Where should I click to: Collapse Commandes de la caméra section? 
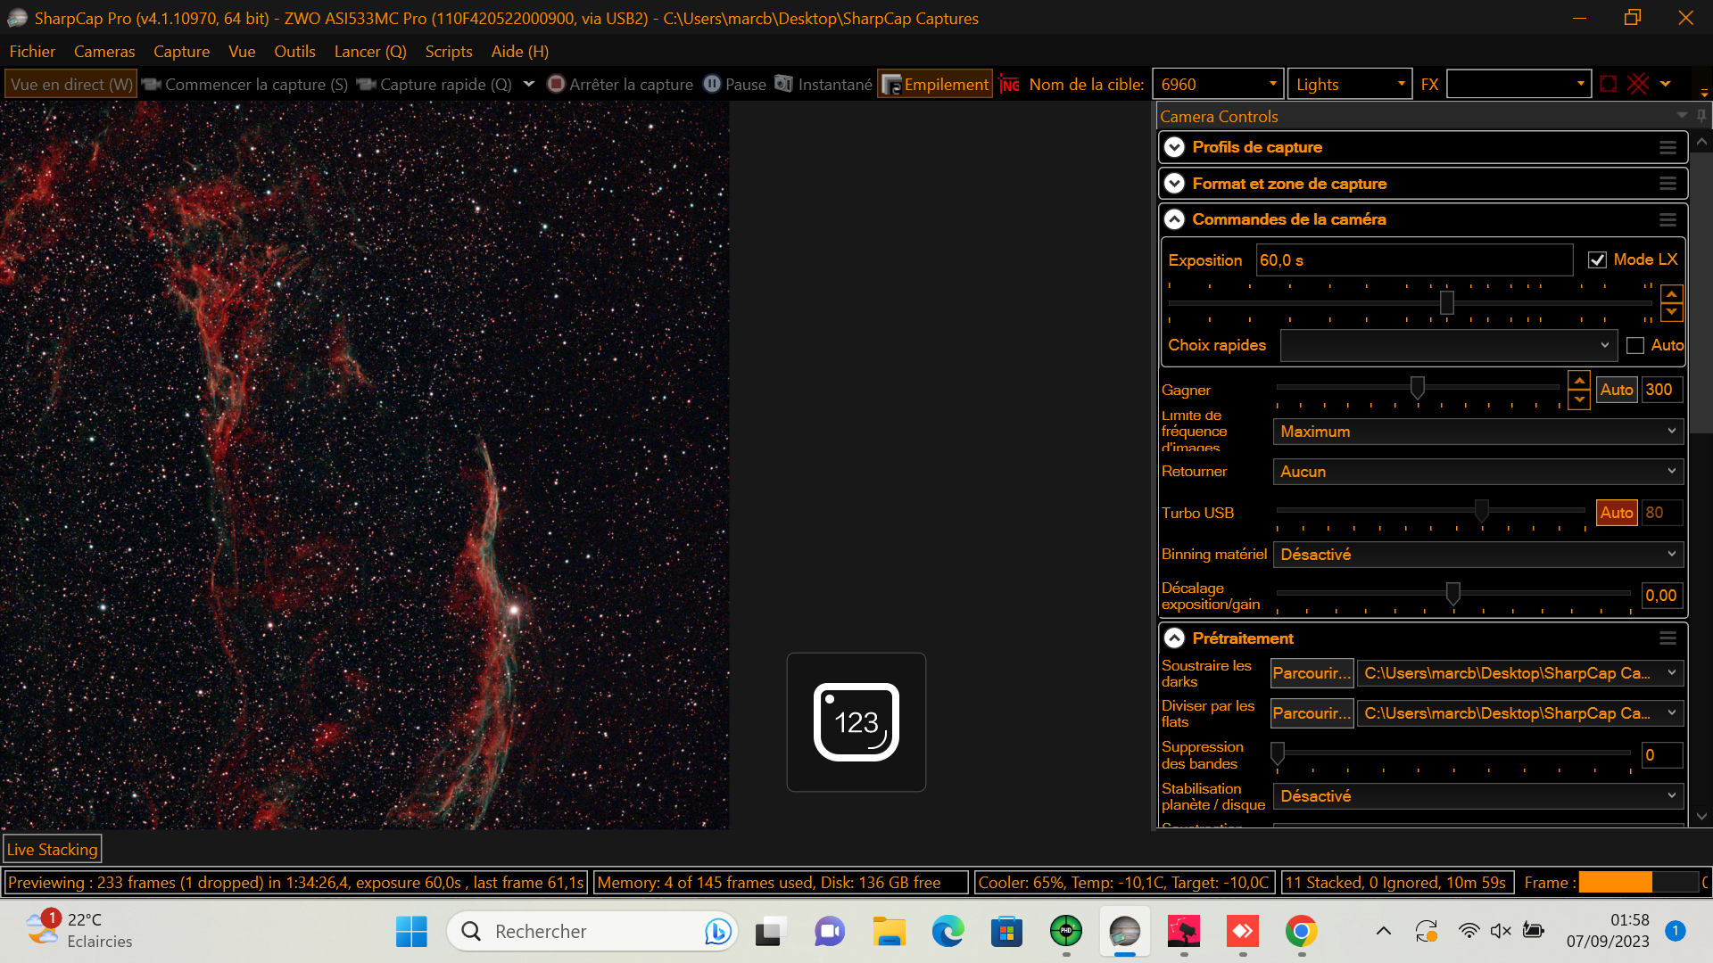coord(1175,219)
